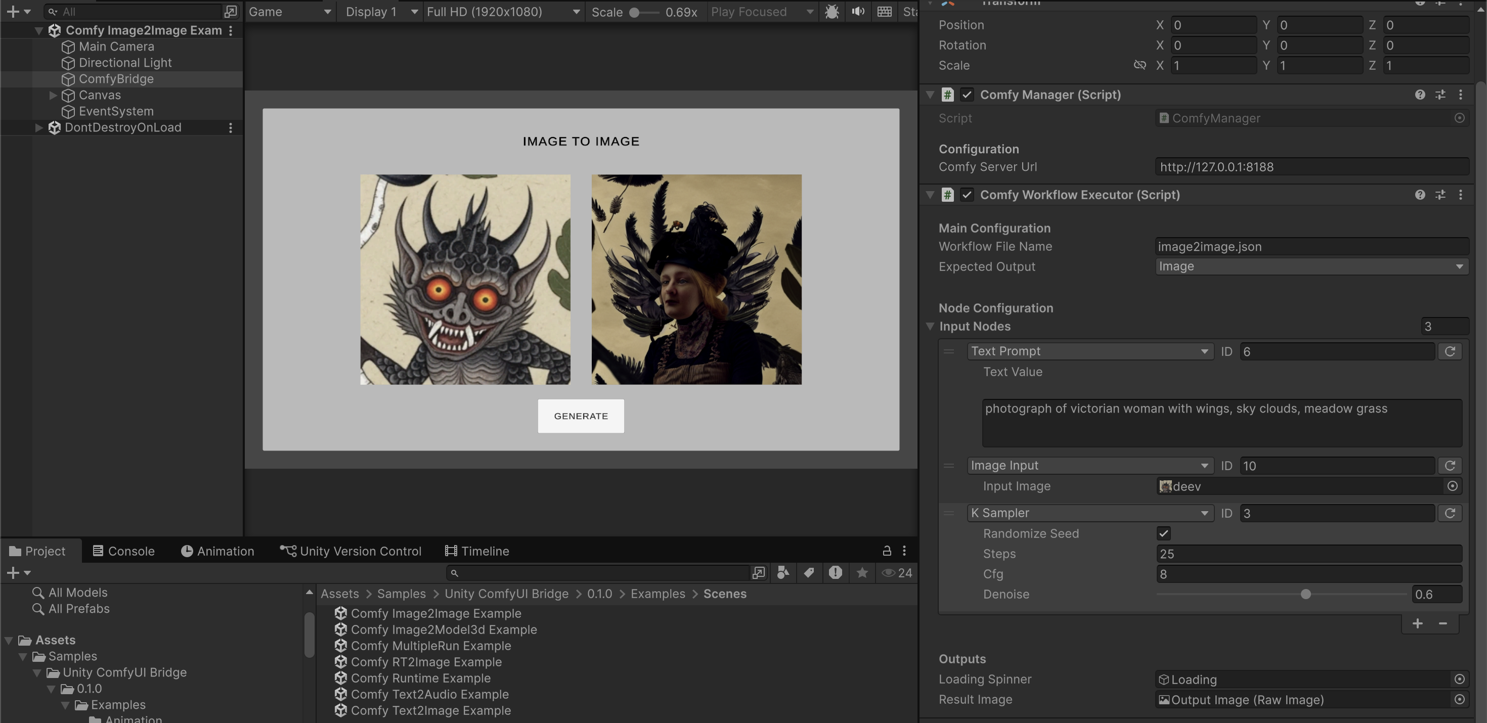The height and width of the screenshot is (723, 1487).
Task: Toggle the Game view gizmos debug icon
Action: (x=832, y=12)
